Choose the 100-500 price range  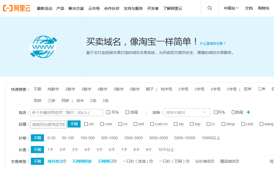pos(87,138)
